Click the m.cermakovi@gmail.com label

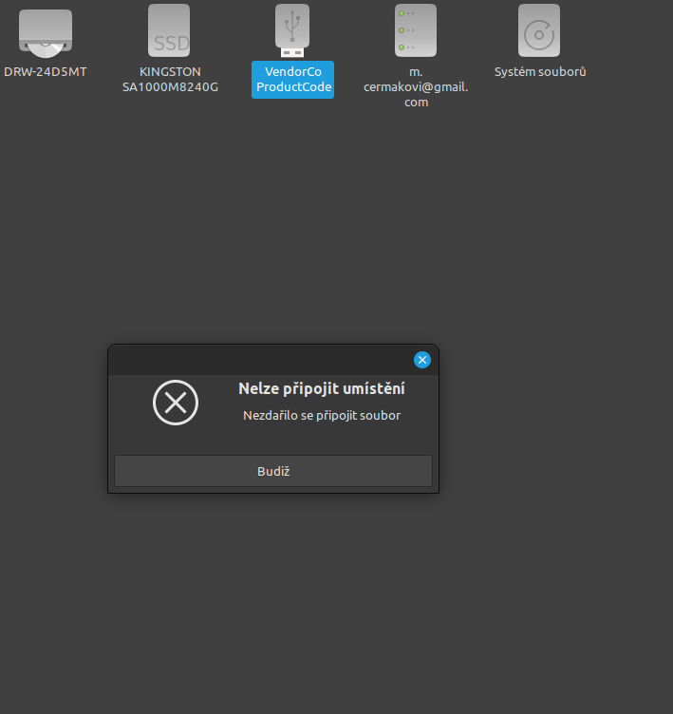coord(416,87)
